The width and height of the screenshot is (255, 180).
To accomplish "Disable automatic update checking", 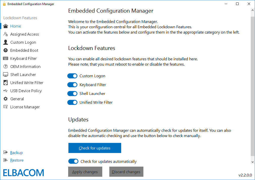I will click(73, 161).
